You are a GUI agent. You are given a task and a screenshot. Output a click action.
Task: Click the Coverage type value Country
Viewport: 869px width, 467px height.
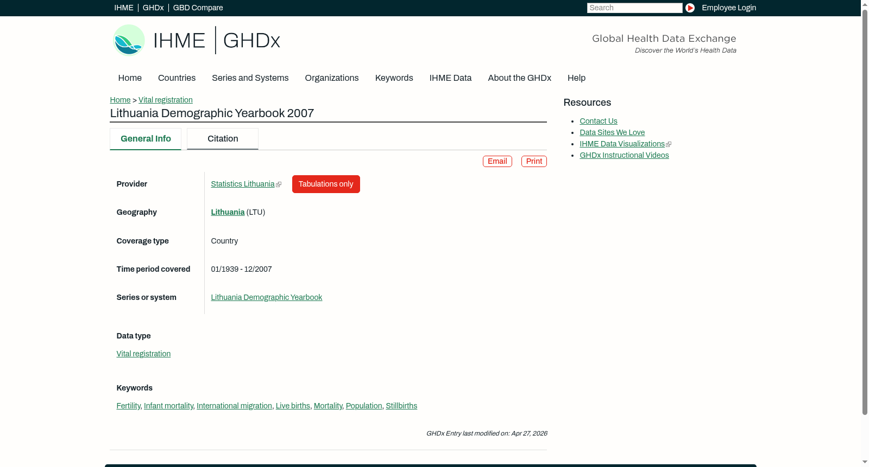pyautogui.click(x=224, y=241)
